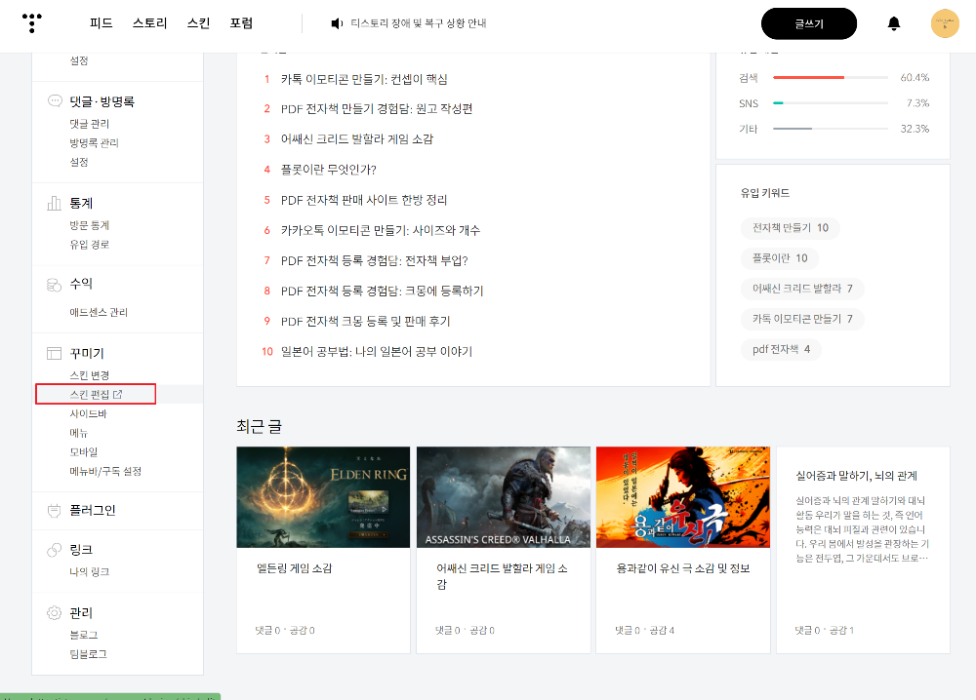
Task: Open the 스킨 tab
Action: tap(198, 23)
